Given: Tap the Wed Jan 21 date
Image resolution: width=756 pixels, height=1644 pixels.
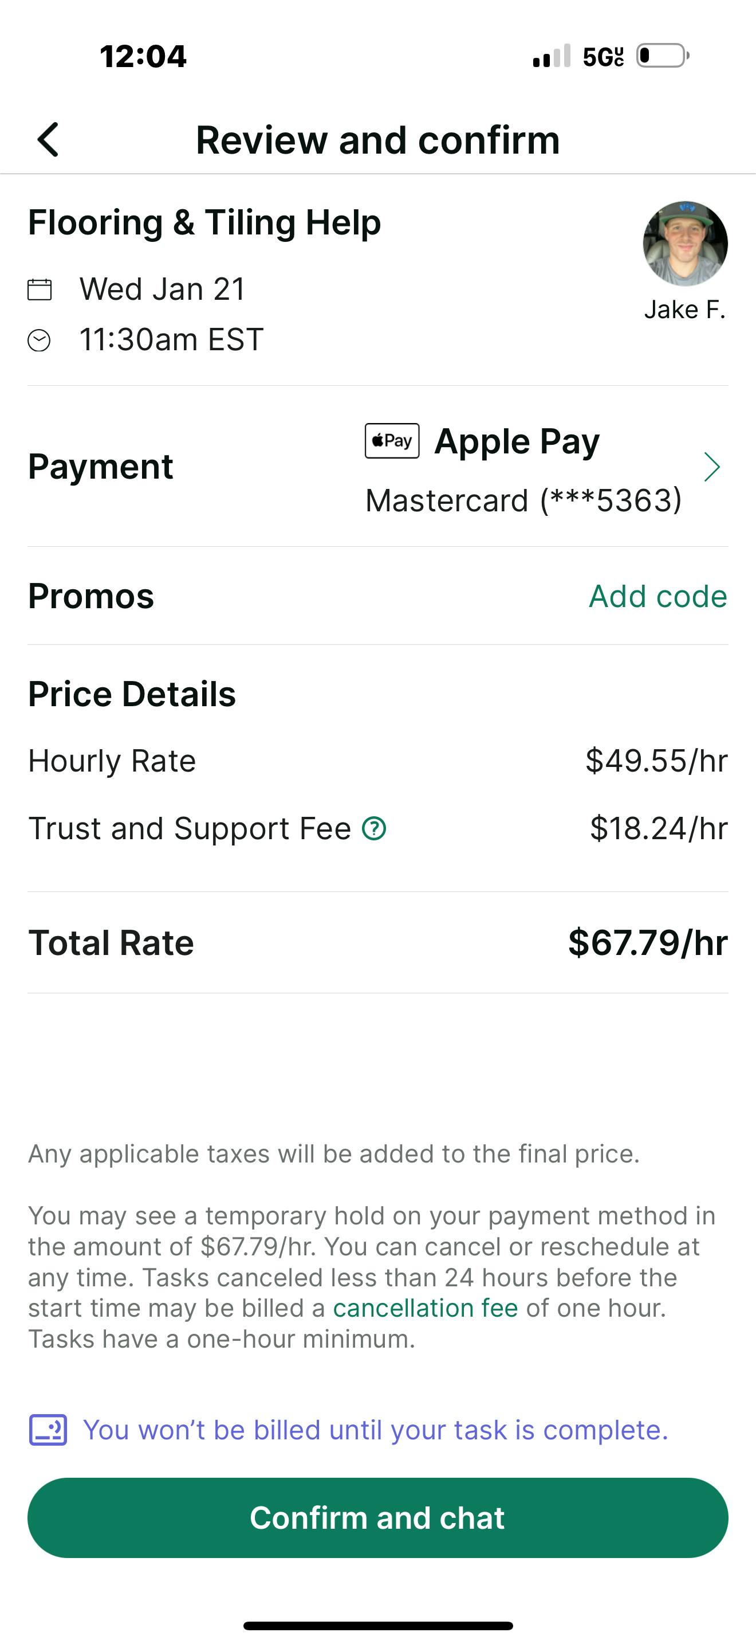Looking at the screenshot, I should [163, 289].
